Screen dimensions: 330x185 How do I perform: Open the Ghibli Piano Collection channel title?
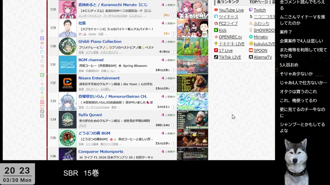(x=100, y=41)
